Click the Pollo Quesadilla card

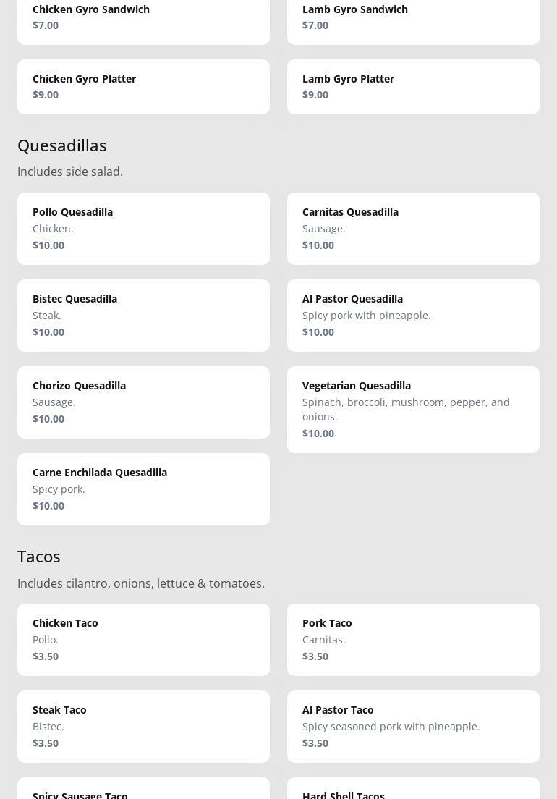(x=143, y=229)
